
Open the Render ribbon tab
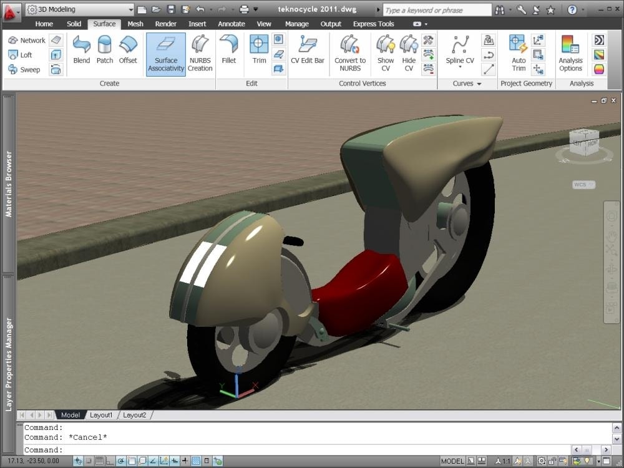(166, 24)
